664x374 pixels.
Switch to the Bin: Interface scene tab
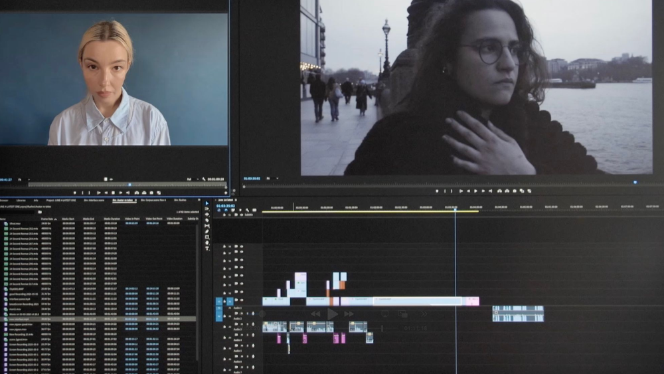(94, 200)
